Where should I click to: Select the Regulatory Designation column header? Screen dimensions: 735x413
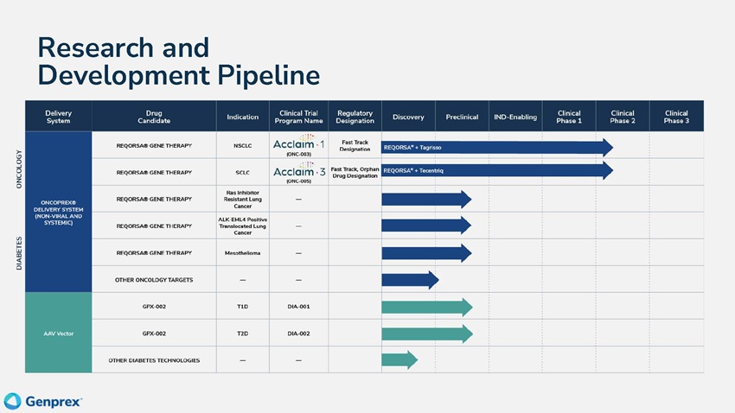click(355, 117)
